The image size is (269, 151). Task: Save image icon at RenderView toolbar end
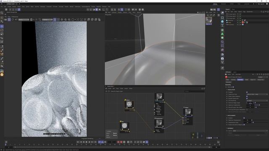(x=99, y=20)
